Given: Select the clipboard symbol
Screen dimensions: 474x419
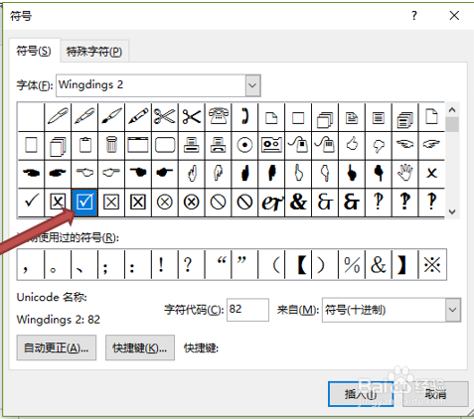Looking at the screenshot, I should coord(84,145).
